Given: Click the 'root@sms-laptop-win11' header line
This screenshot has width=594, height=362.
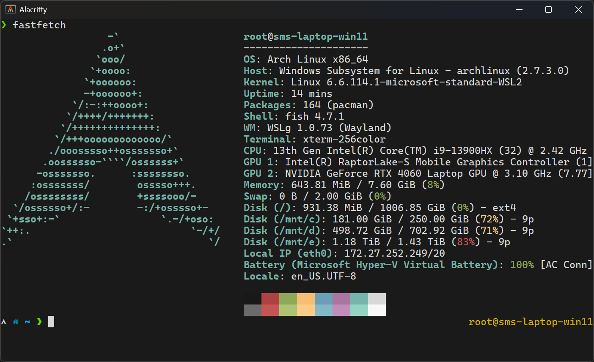Looking at the screenshot, I should [306, 36].
